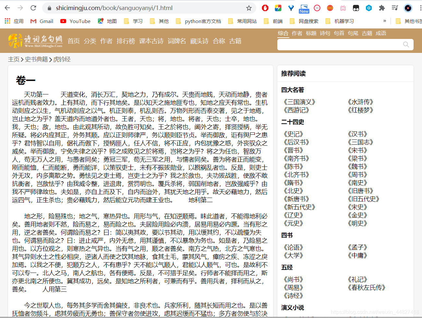Open 词牌名 in the site navigation

(177, 41)
